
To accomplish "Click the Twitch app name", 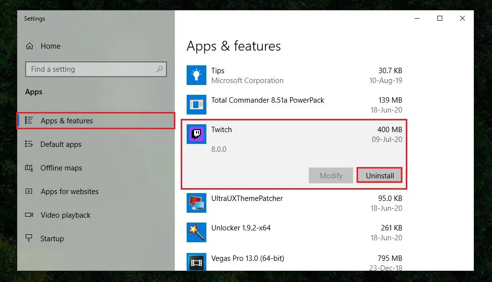I will click(222, 130).
